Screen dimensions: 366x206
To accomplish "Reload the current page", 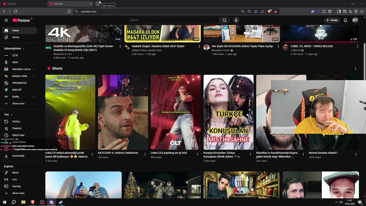I will (x=15, y=11).
